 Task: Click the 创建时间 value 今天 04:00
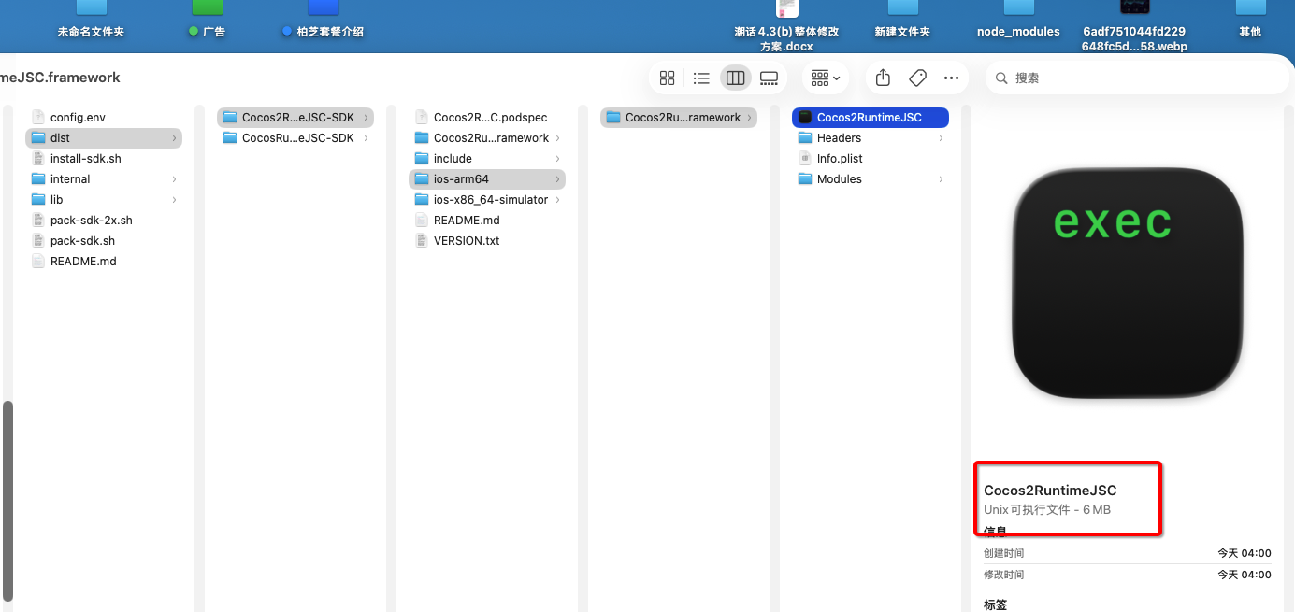[1244, 553]
